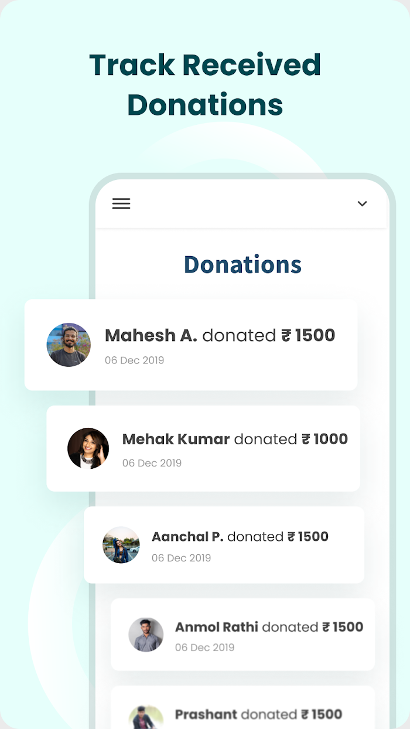The image size is (410, 729).
Task: Tap Mehak Kumar's profile picture
Action: (88, 448)
